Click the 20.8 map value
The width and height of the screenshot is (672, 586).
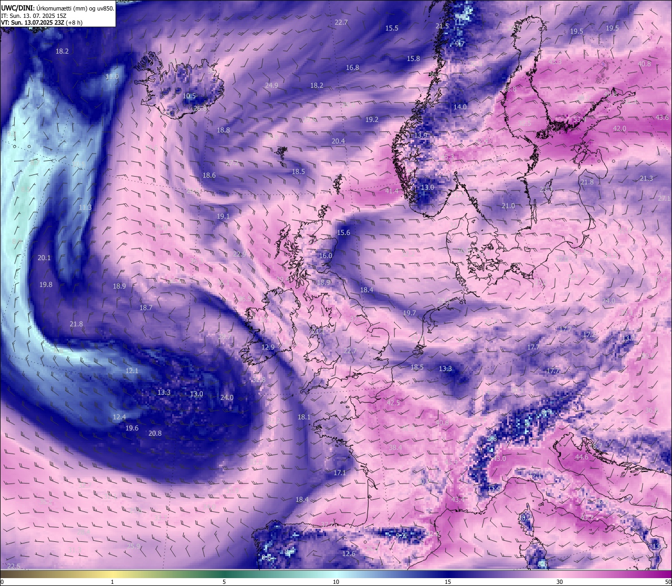coord(155,434)
